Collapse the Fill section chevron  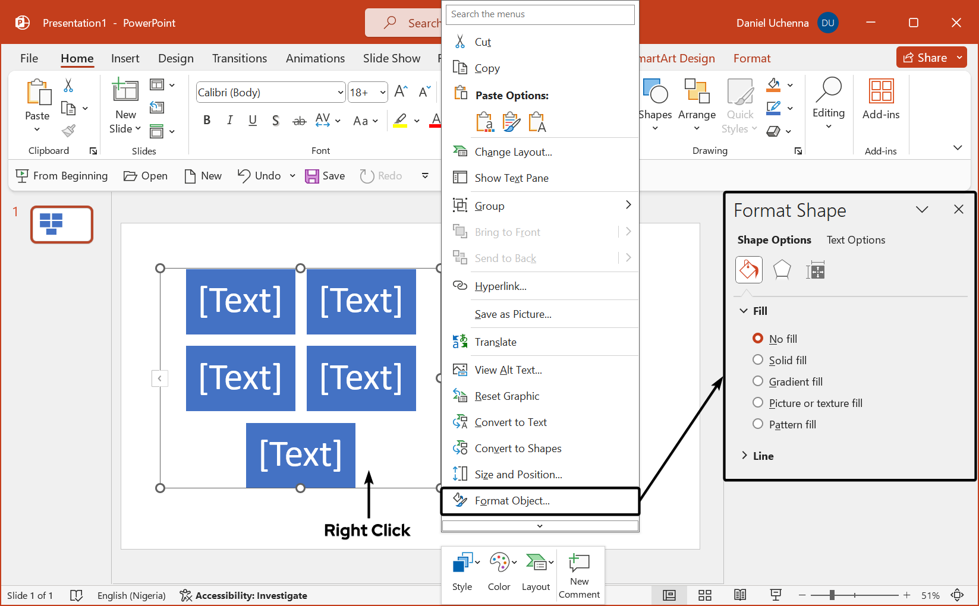743,310
